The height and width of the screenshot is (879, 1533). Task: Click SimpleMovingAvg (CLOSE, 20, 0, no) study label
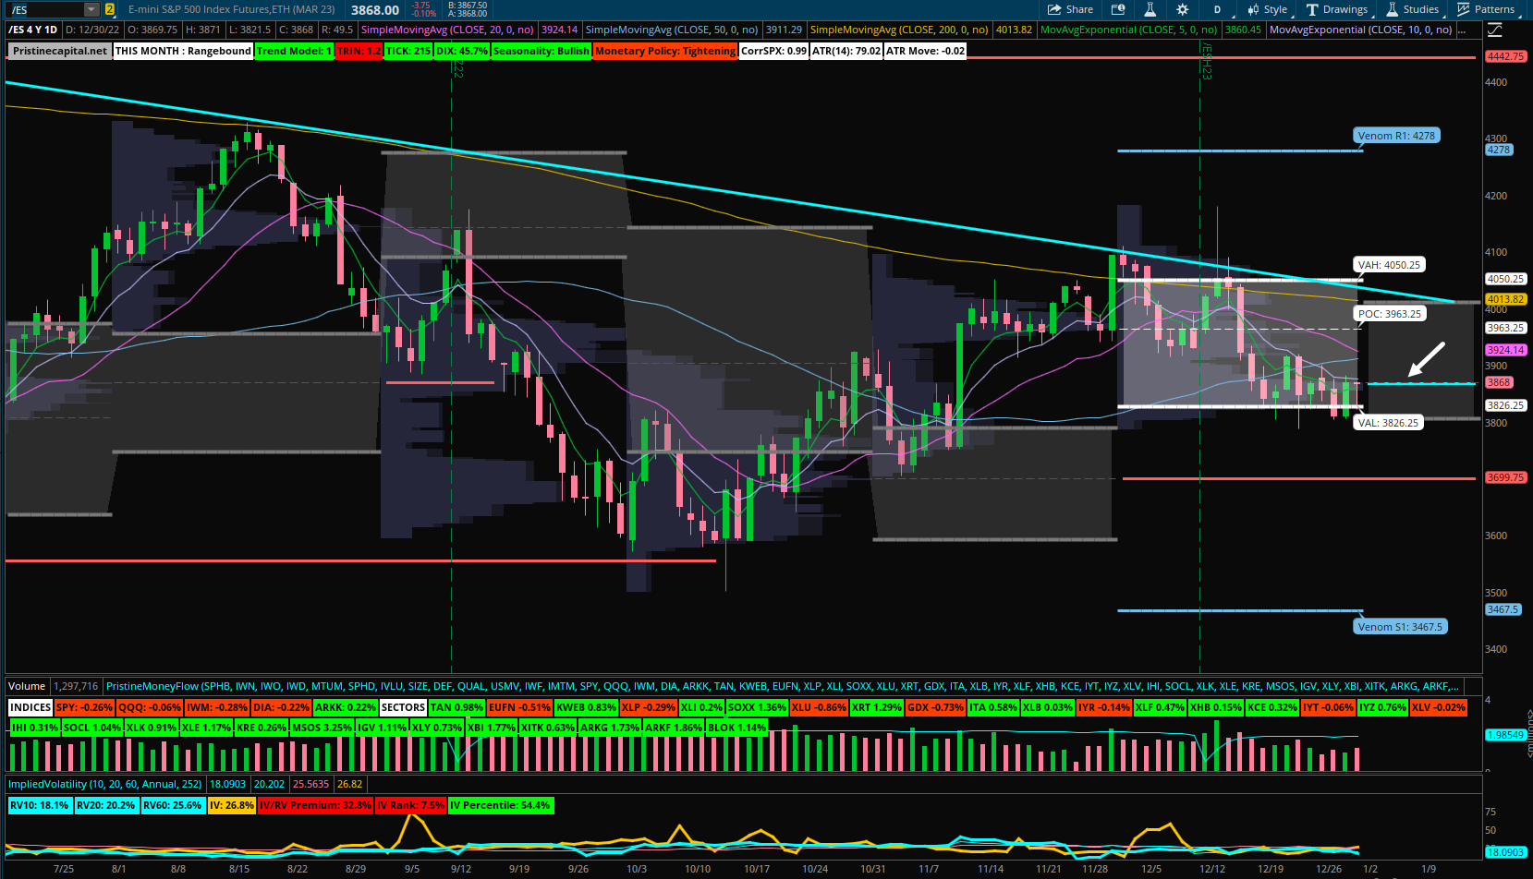point(447,30)
